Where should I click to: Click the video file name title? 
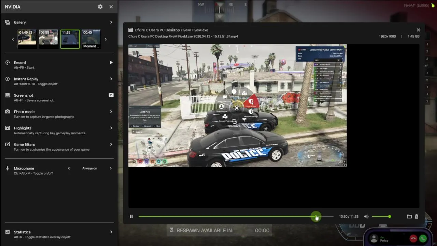[x=171, y=30]
